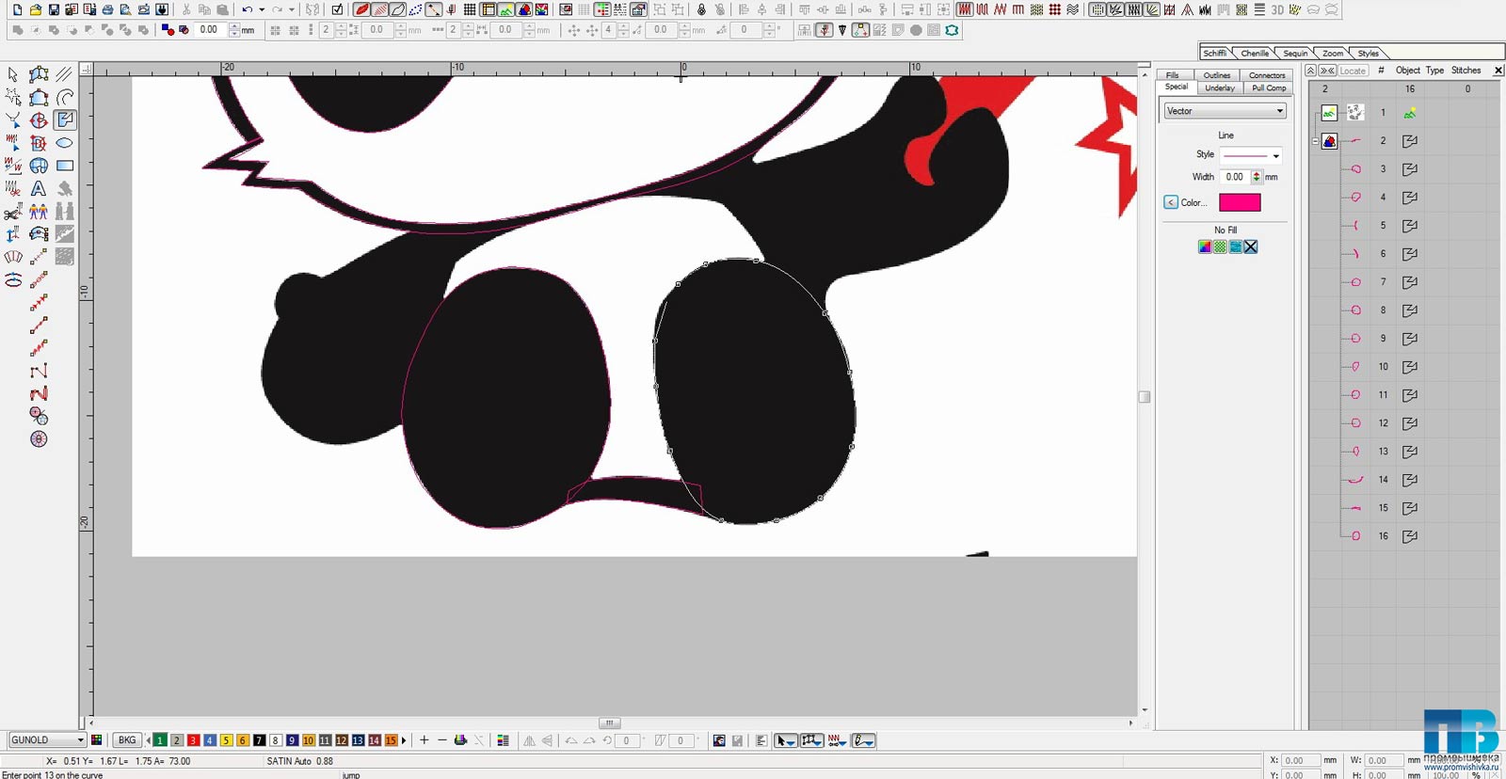Open the undo history dropdown arrow
Viewport: 1506px width, 779px height.
pyautogui.click(x=262, y=9)
